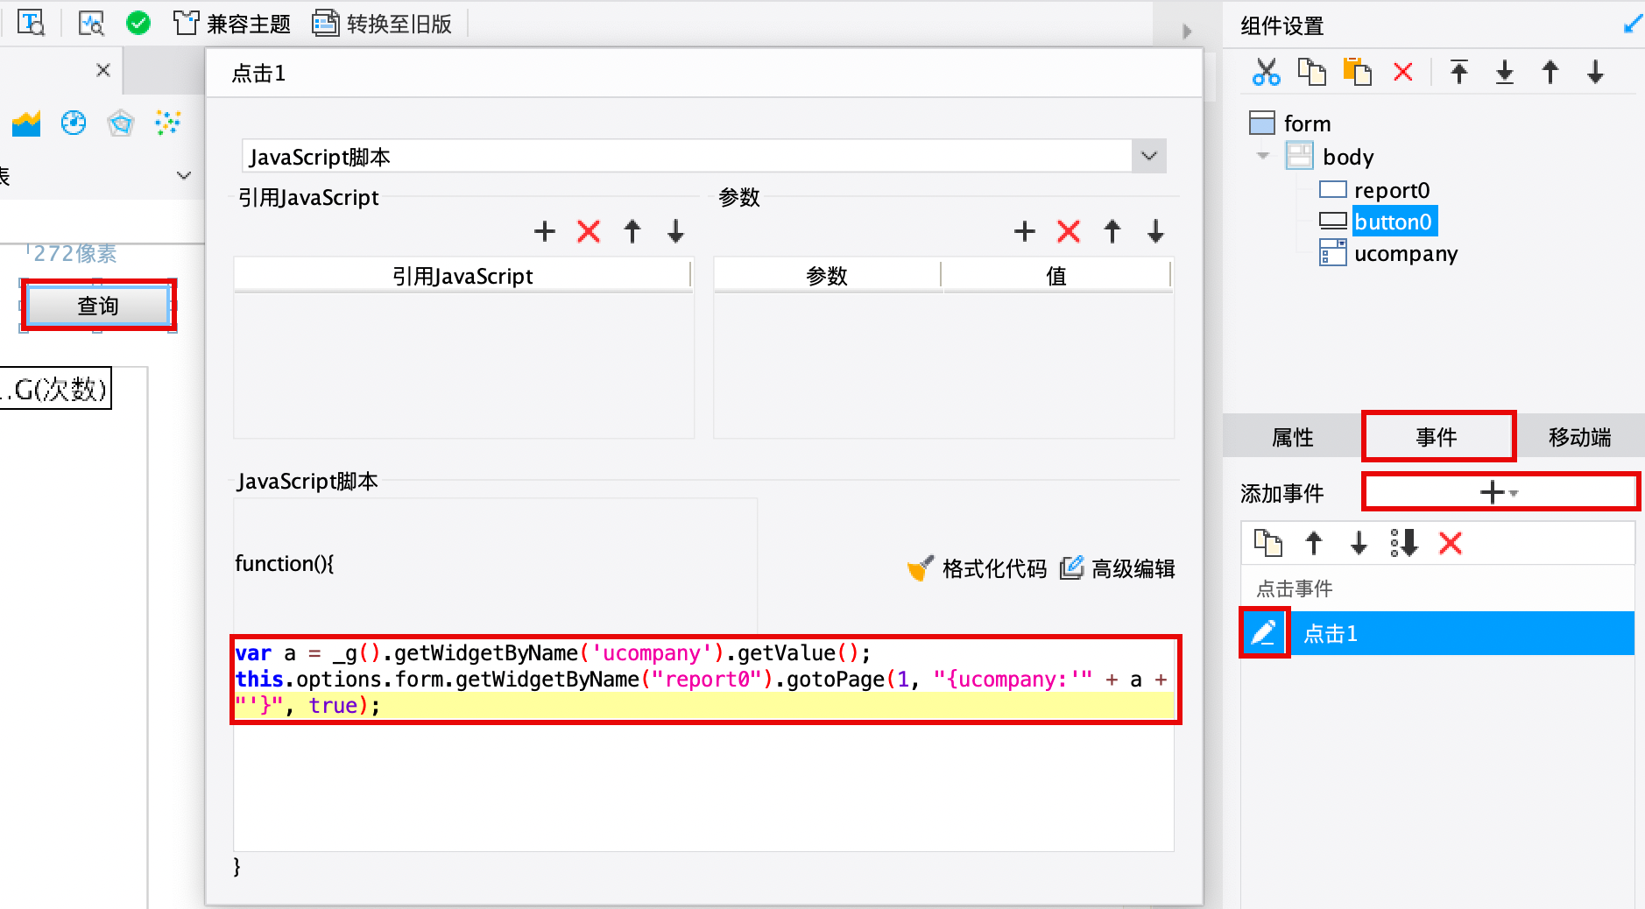This screenshot has width=1645, height=909.
Task: Click the area chart icon in left panel
Action: point(26,123)
